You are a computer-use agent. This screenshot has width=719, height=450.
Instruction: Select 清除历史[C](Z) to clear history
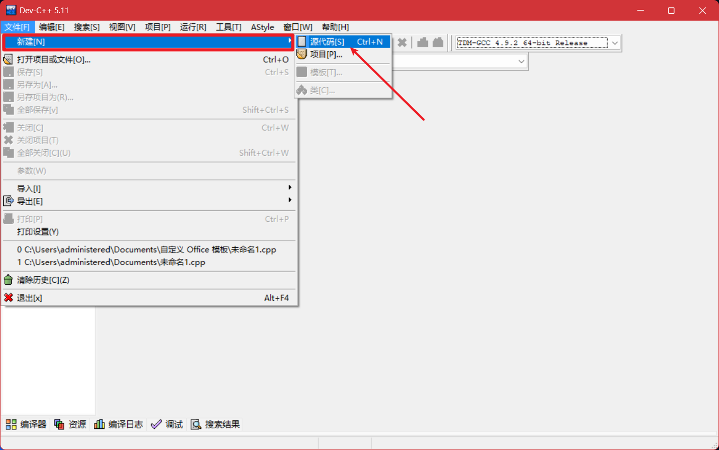coord(148,280)
